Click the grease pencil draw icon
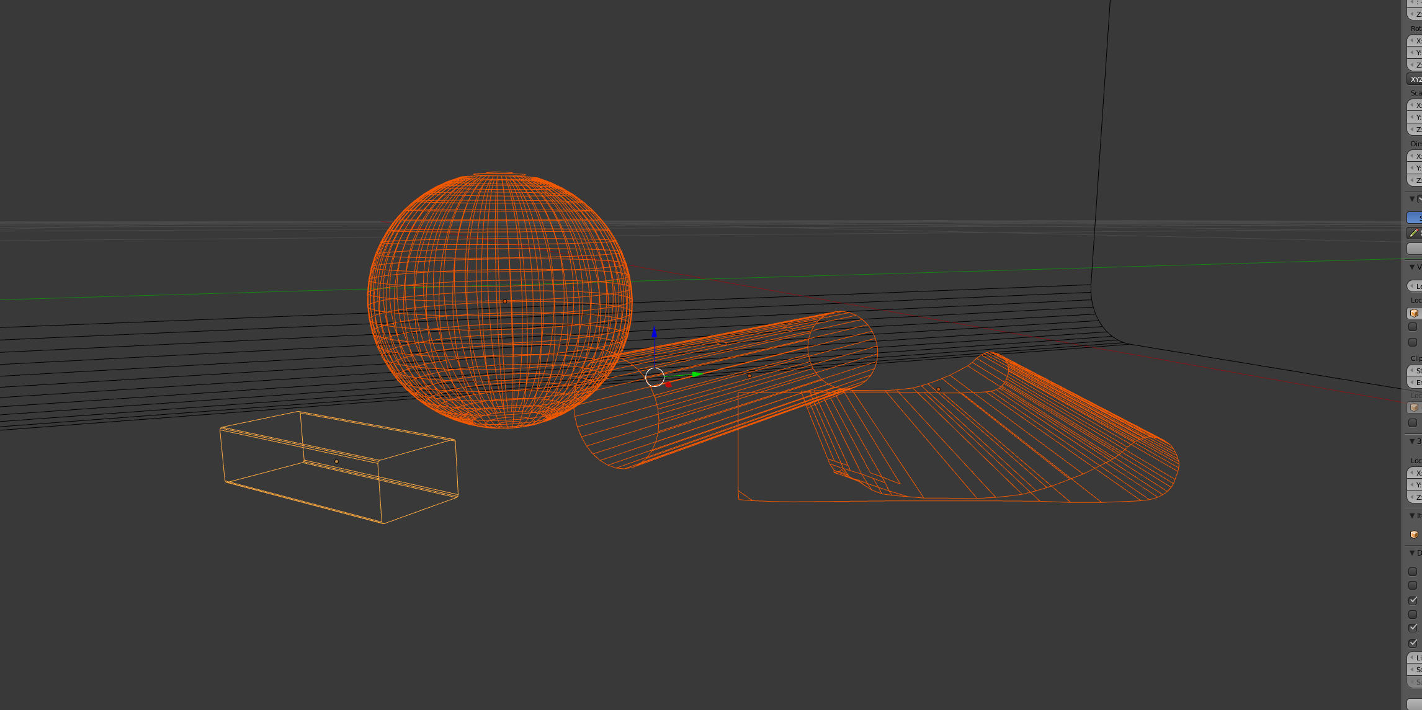 pyautogui.click(x=1413, y=233)
